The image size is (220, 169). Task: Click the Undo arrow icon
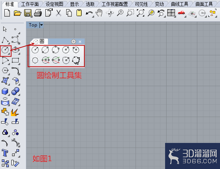click(x=90, y=14)
